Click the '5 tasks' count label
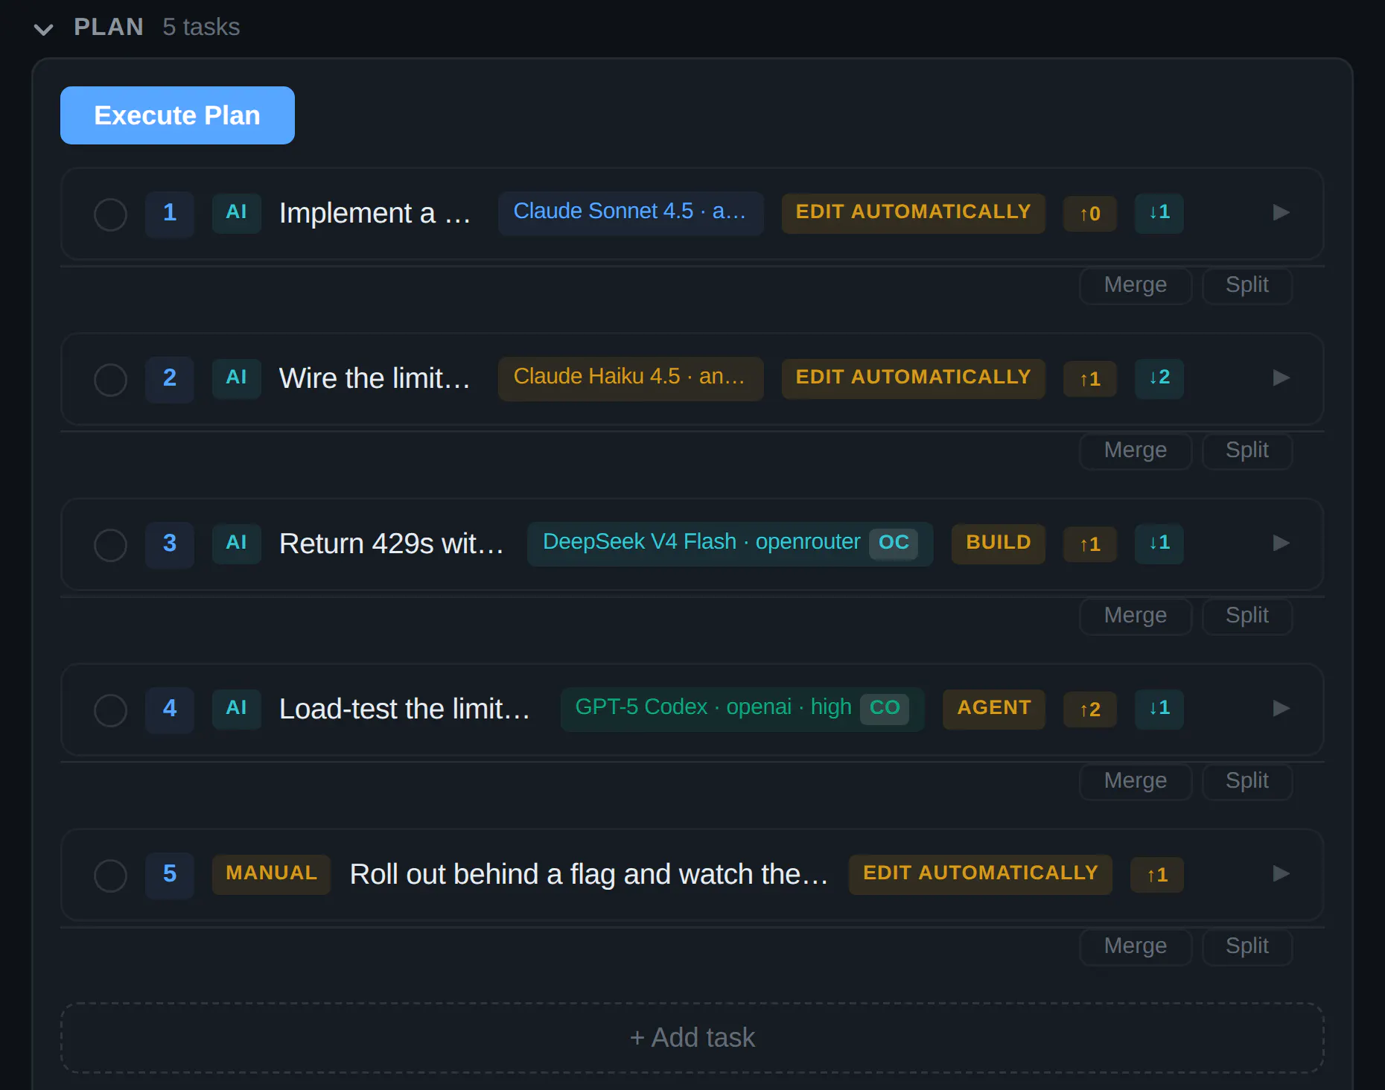This screenshot has height=1090, width=1385. 201,28
